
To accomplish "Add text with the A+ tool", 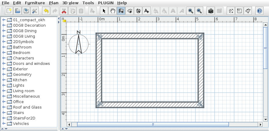I will point(147,11).
